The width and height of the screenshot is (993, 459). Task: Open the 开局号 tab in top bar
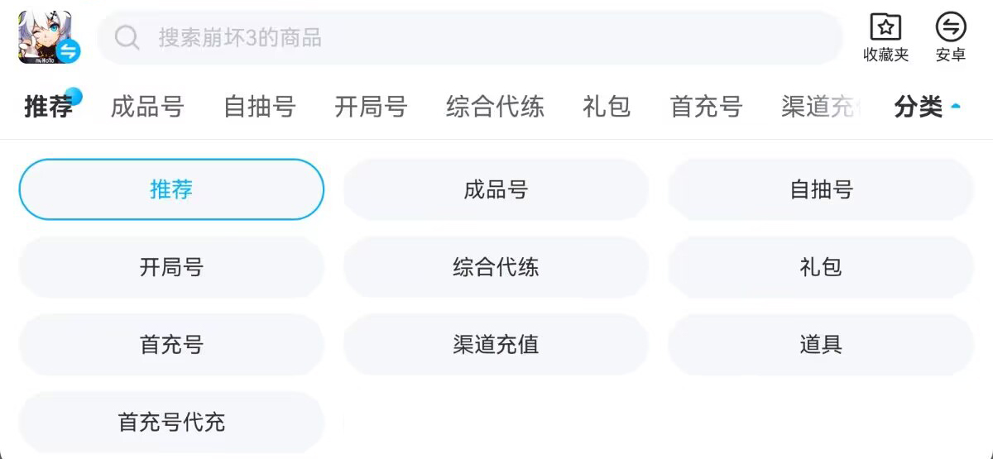(371, 107)
